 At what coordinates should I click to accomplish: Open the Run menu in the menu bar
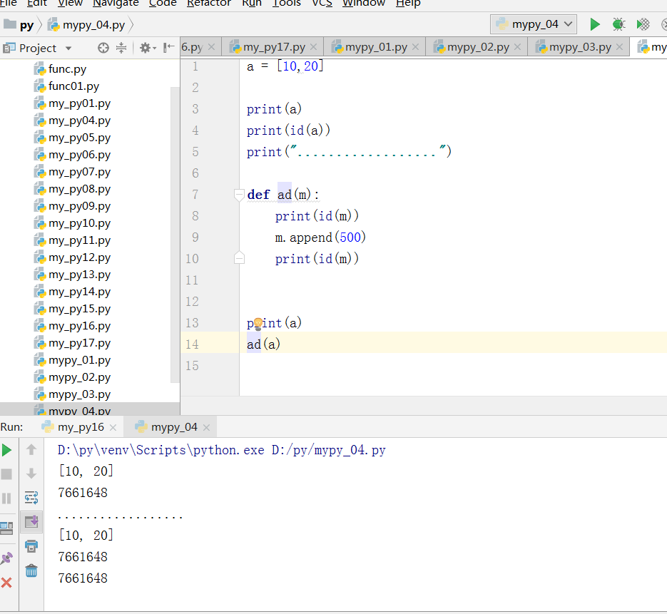pos(252,3)
